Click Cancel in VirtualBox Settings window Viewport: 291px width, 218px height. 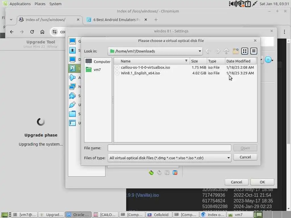(x=236, y=182)
